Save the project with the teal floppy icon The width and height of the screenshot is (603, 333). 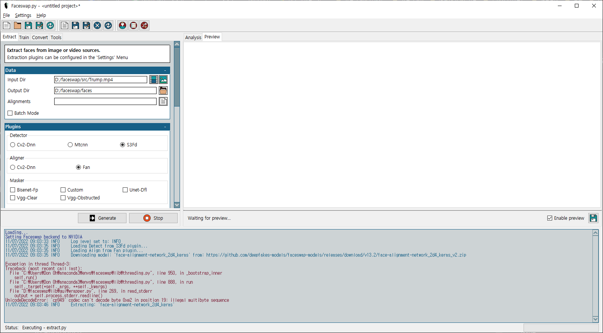[29, 25]
